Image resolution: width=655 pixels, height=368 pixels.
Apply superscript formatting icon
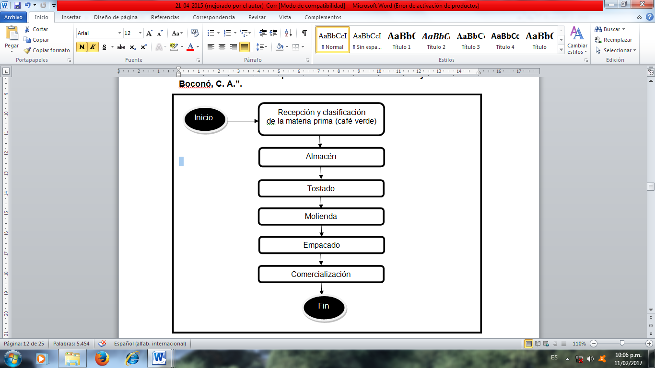point(143,47)
